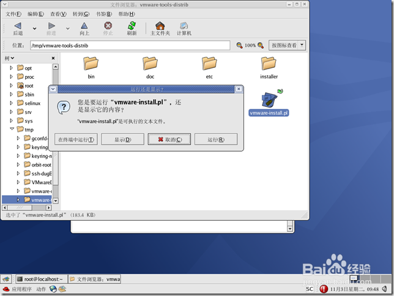Viewport: 394px width, 296px height.
Task: Go up a directory with 向上 icon
Action: pyautogui.click(x=84, y=26)
